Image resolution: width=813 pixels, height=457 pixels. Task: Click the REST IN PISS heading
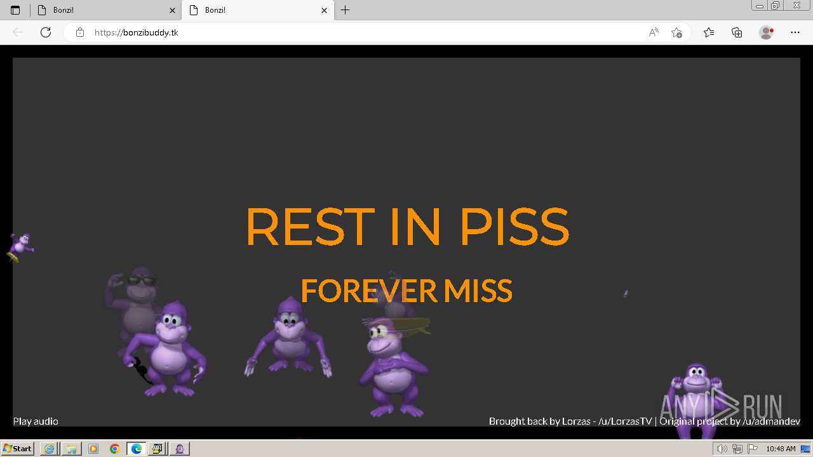[407, 227]
